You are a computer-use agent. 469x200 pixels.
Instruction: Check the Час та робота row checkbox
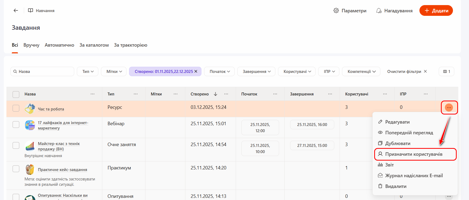click(16, 108)
